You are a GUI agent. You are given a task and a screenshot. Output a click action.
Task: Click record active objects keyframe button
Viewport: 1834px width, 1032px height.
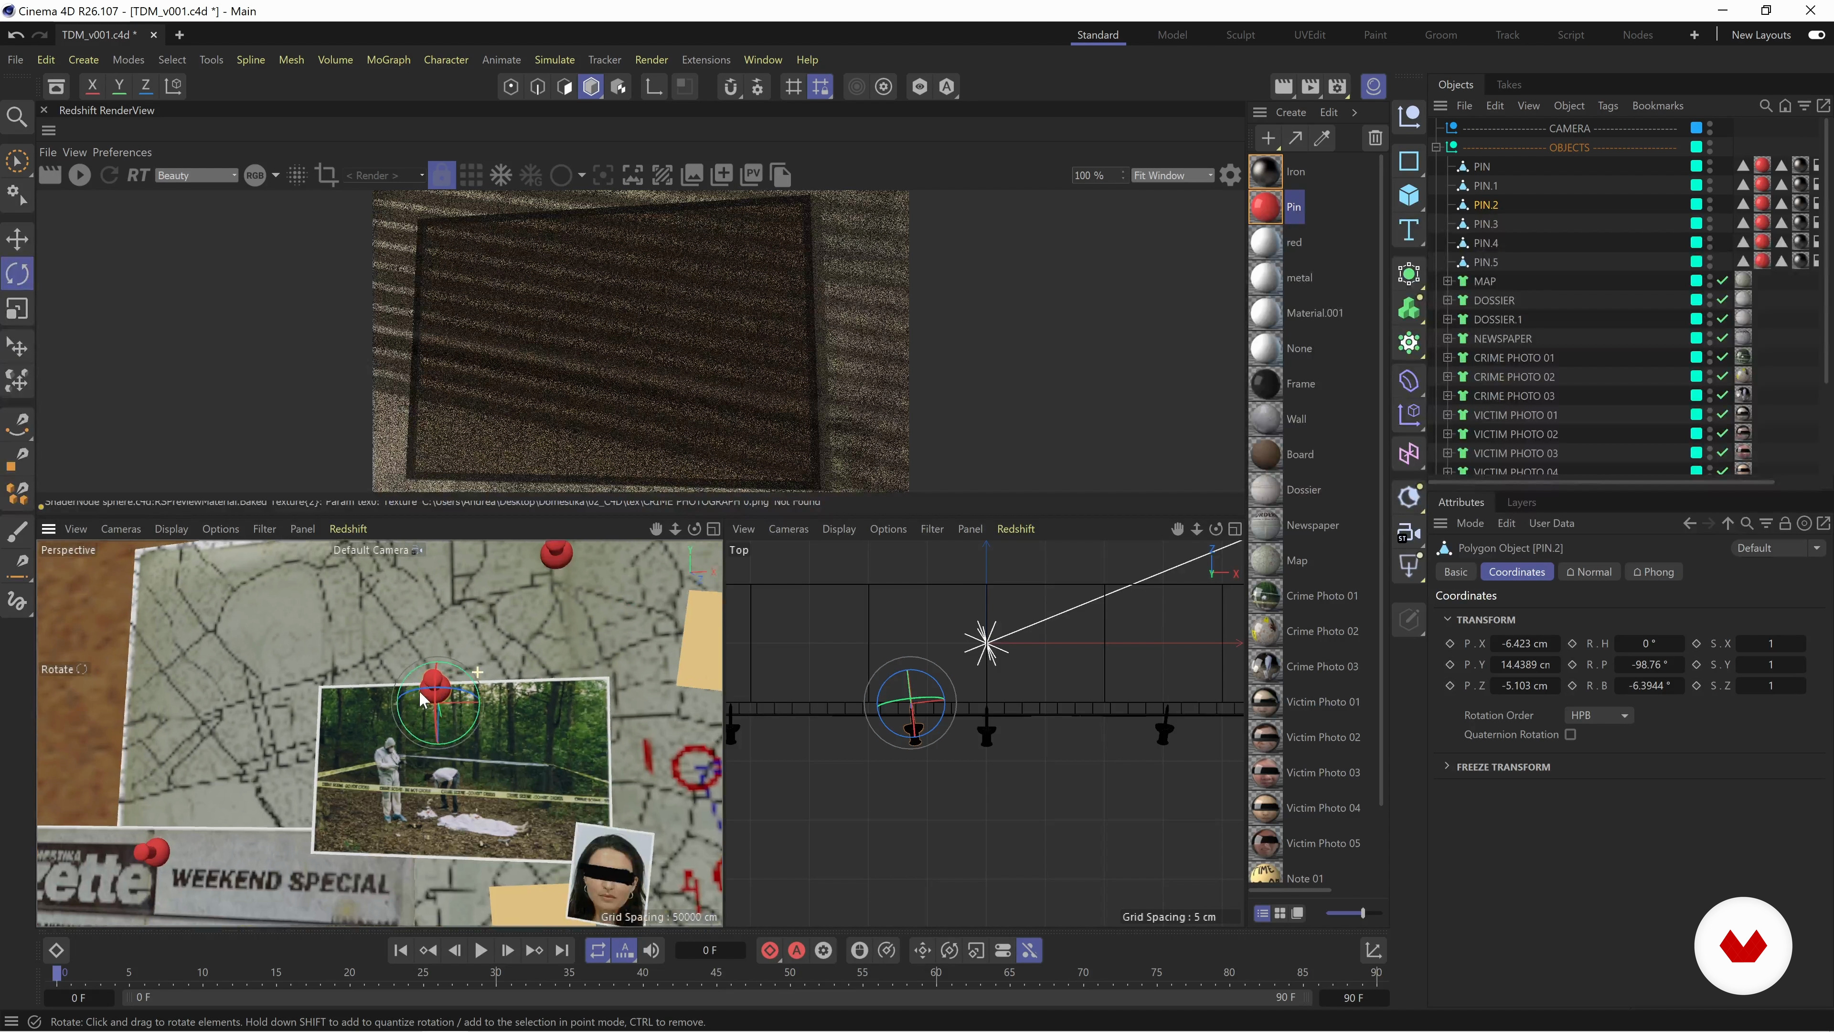point(769,951)
